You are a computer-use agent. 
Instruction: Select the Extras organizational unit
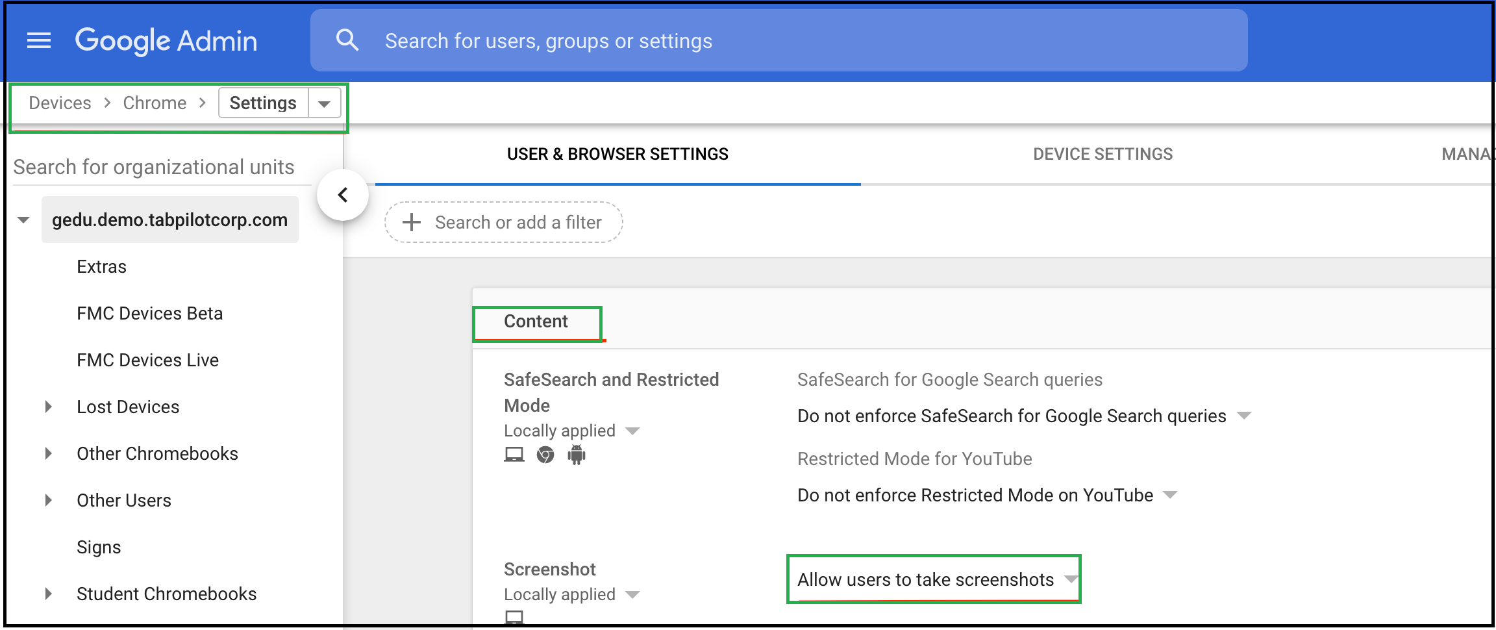point(101,266)
